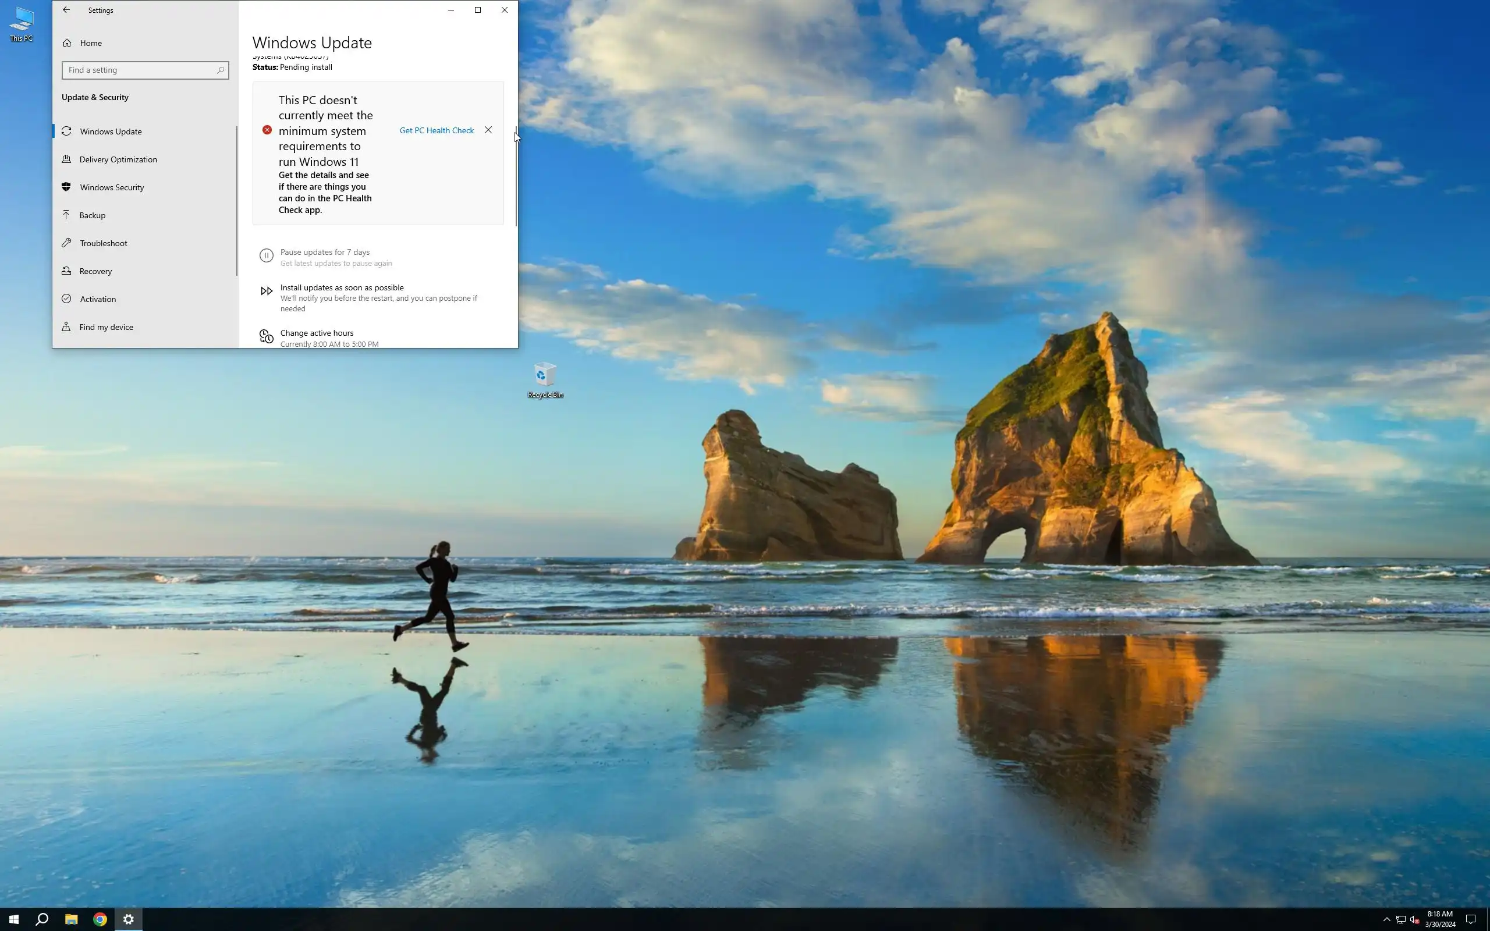This screenshot has width=1490, height=931.
Task: Select Find my device
Action: (106, 327)
